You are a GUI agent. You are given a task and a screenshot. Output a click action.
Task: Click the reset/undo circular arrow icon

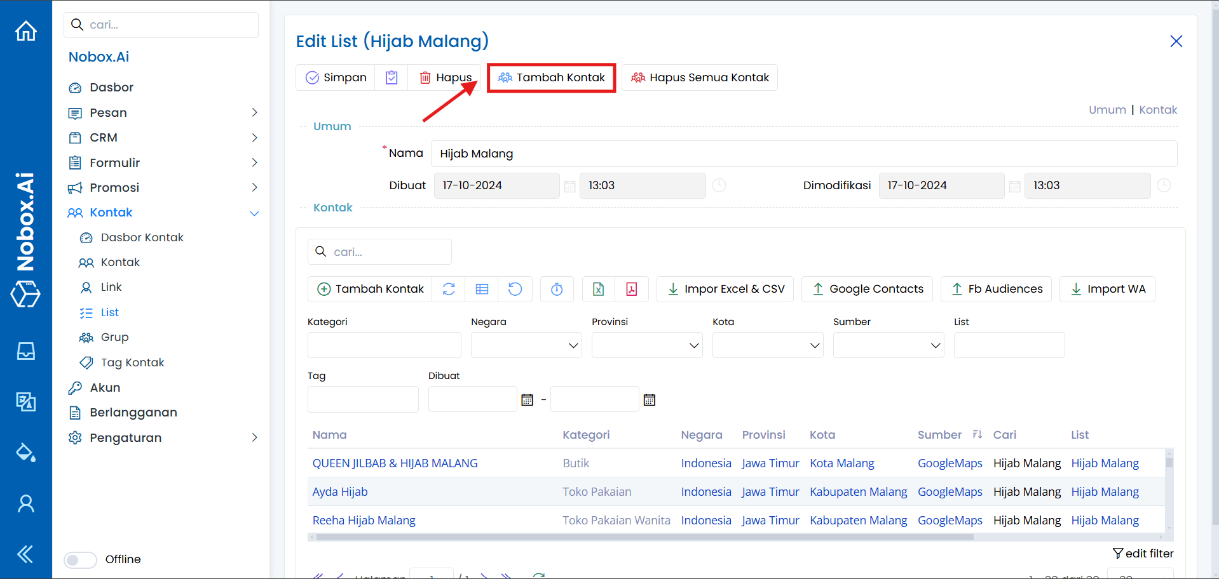tap(515, 289)
